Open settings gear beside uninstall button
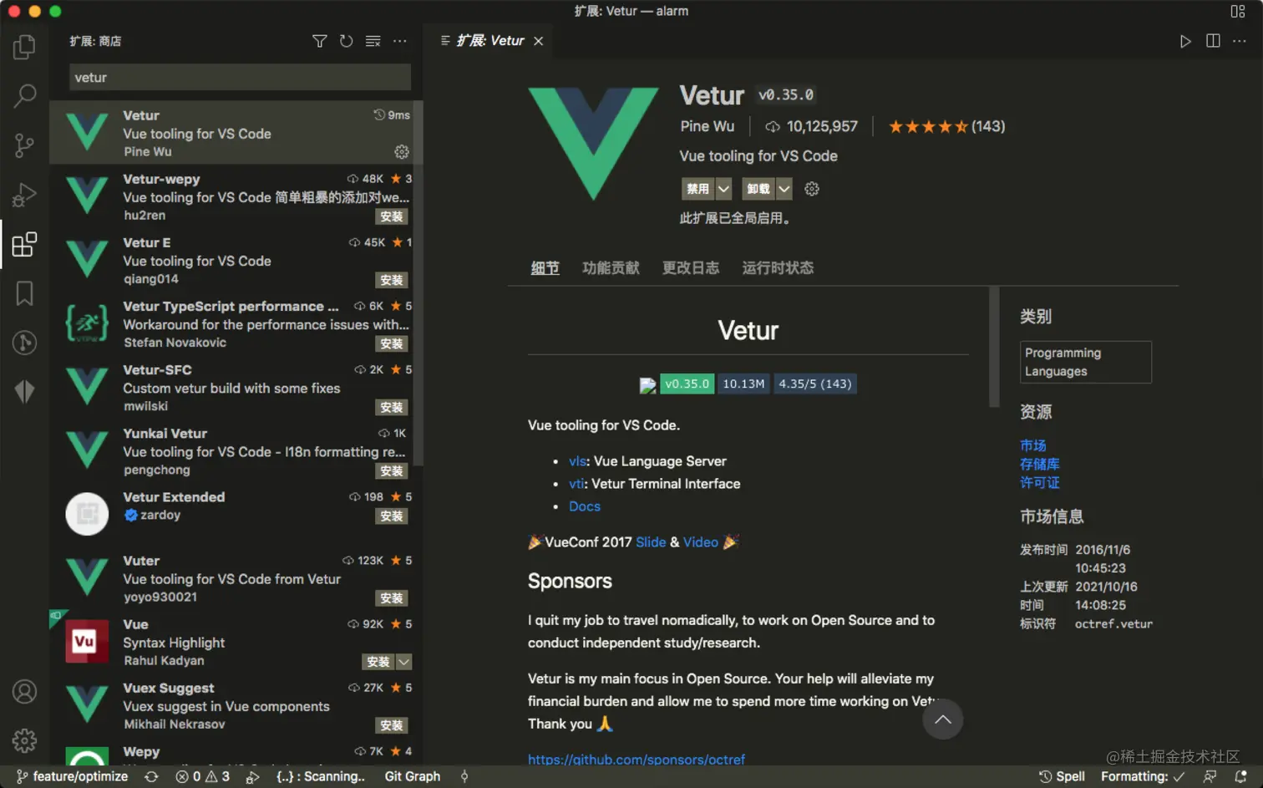The height and width of the screenshot is (788, 1263). [812, 189]
